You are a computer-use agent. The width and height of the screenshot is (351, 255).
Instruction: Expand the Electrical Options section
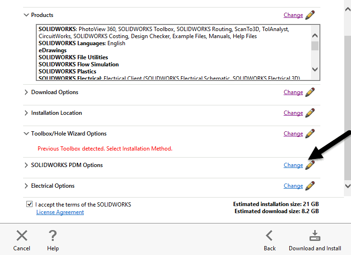tap(26, 186)
